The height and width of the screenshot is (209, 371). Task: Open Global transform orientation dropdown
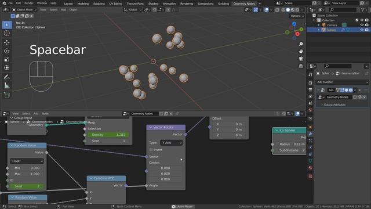[x=133, y=10]
